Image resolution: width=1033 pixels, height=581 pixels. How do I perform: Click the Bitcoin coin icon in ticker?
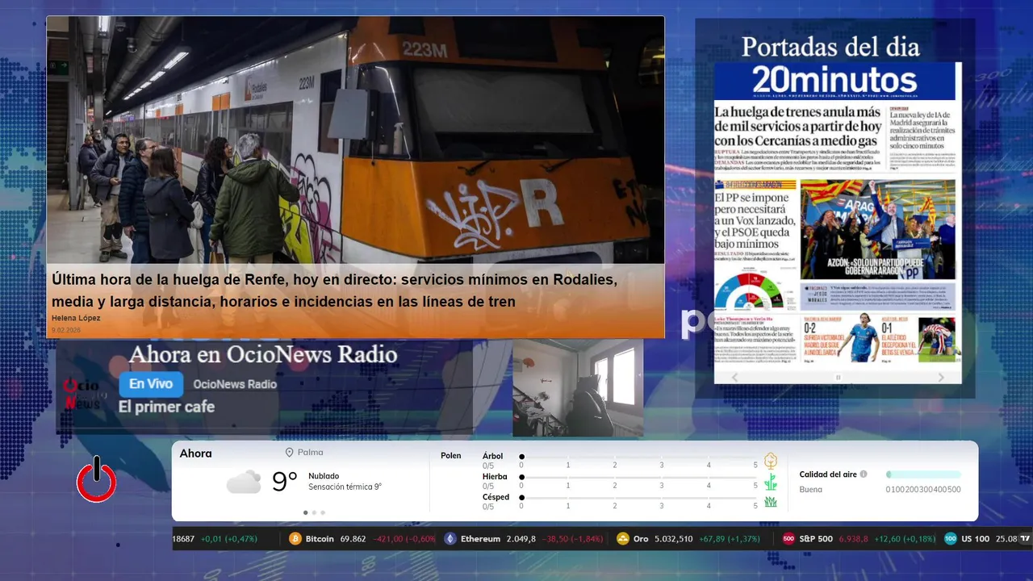tap(295, 539)
